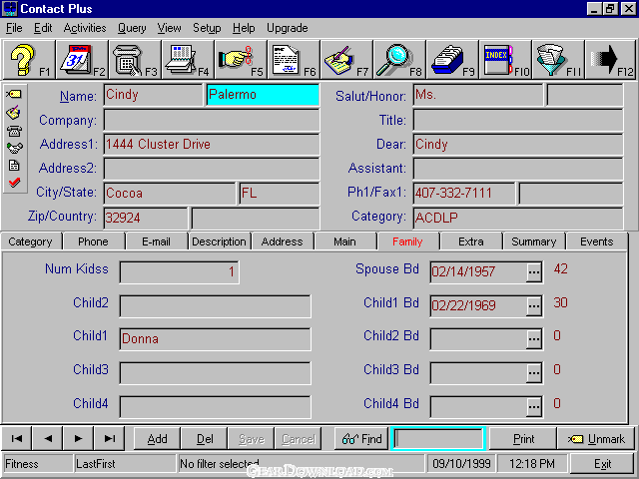This screenshot has height=479, width=639.
Task: Switch to the Extra tab
Action: pyautogui.click(x=470, y=241)
